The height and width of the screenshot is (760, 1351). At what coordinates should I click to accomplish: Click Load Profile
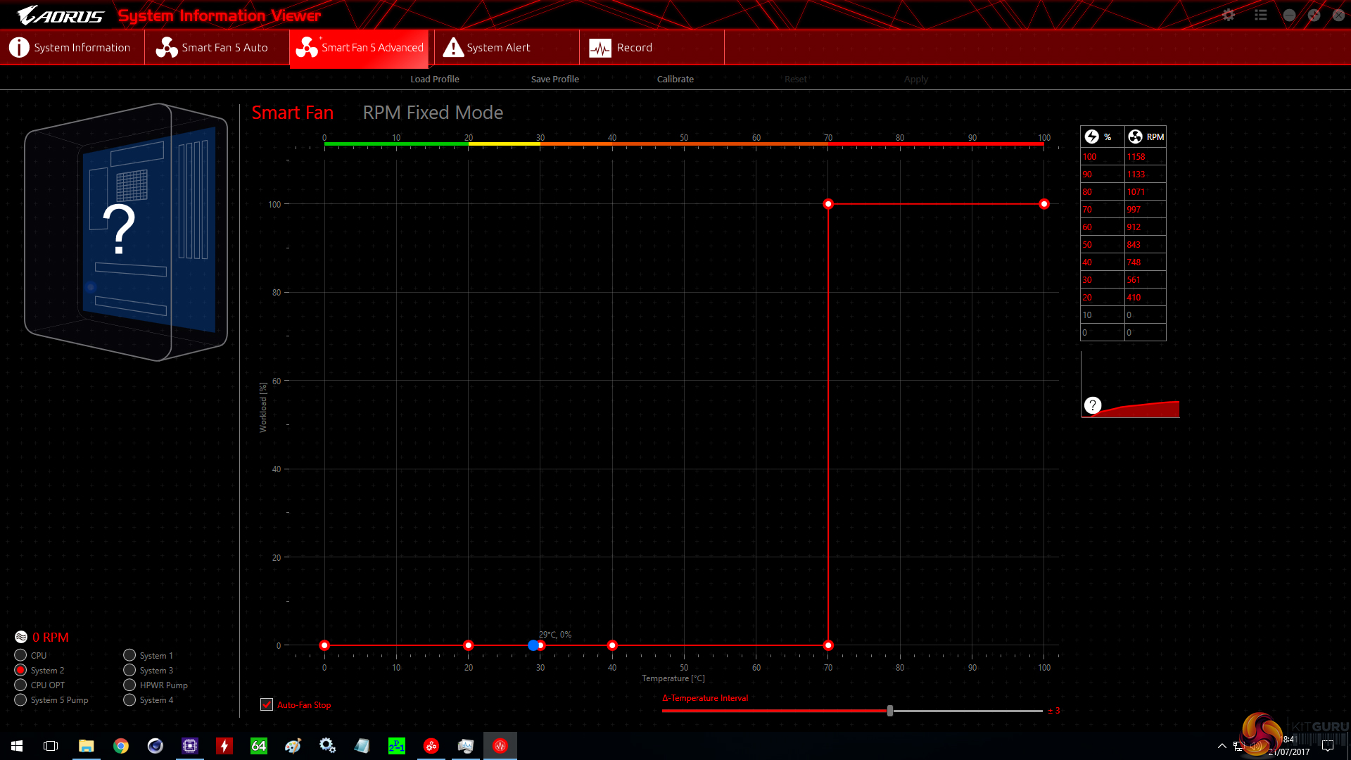[434, 79]
